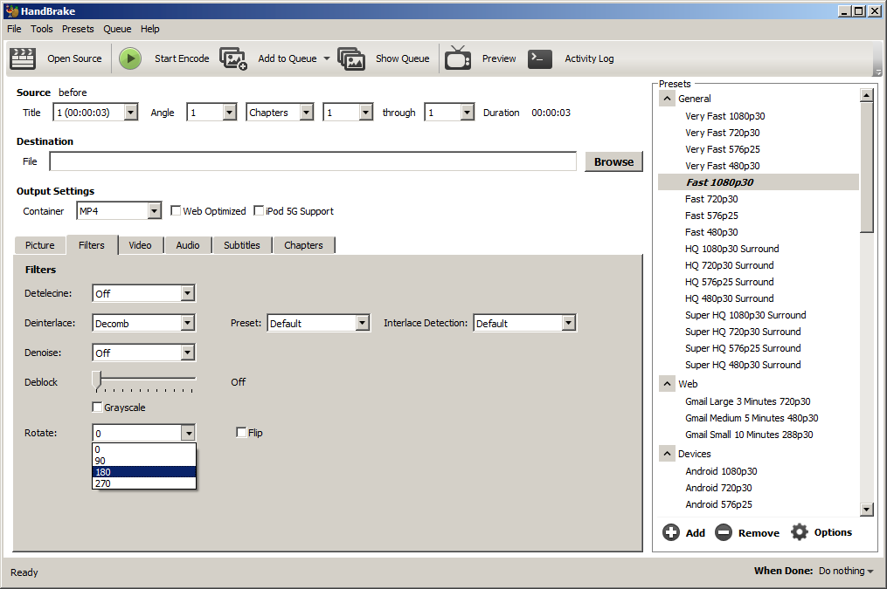Collapse the Web presets group
The height and width of the screenshot is (589, 887).
coord(668,384)
